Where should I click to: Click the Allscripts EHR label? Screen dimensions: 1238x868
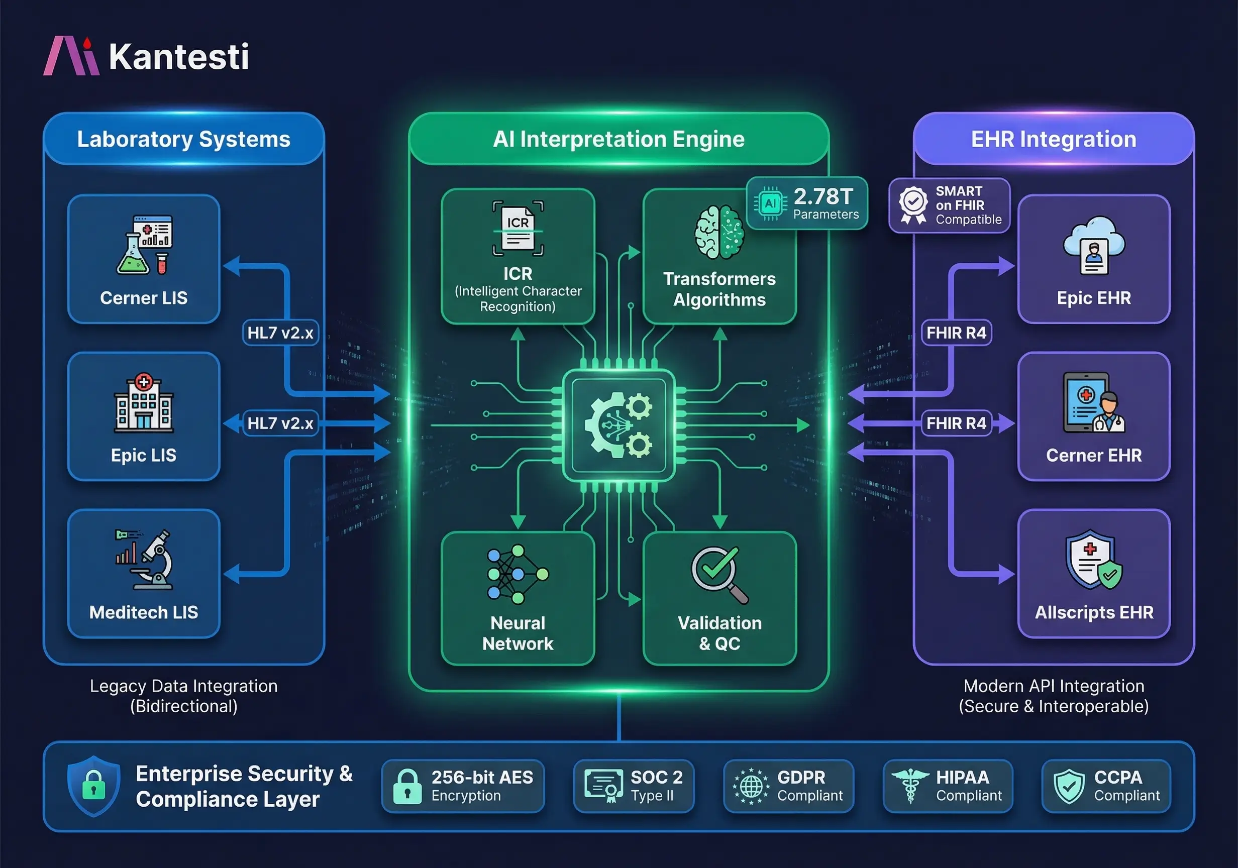[1094, 612]
